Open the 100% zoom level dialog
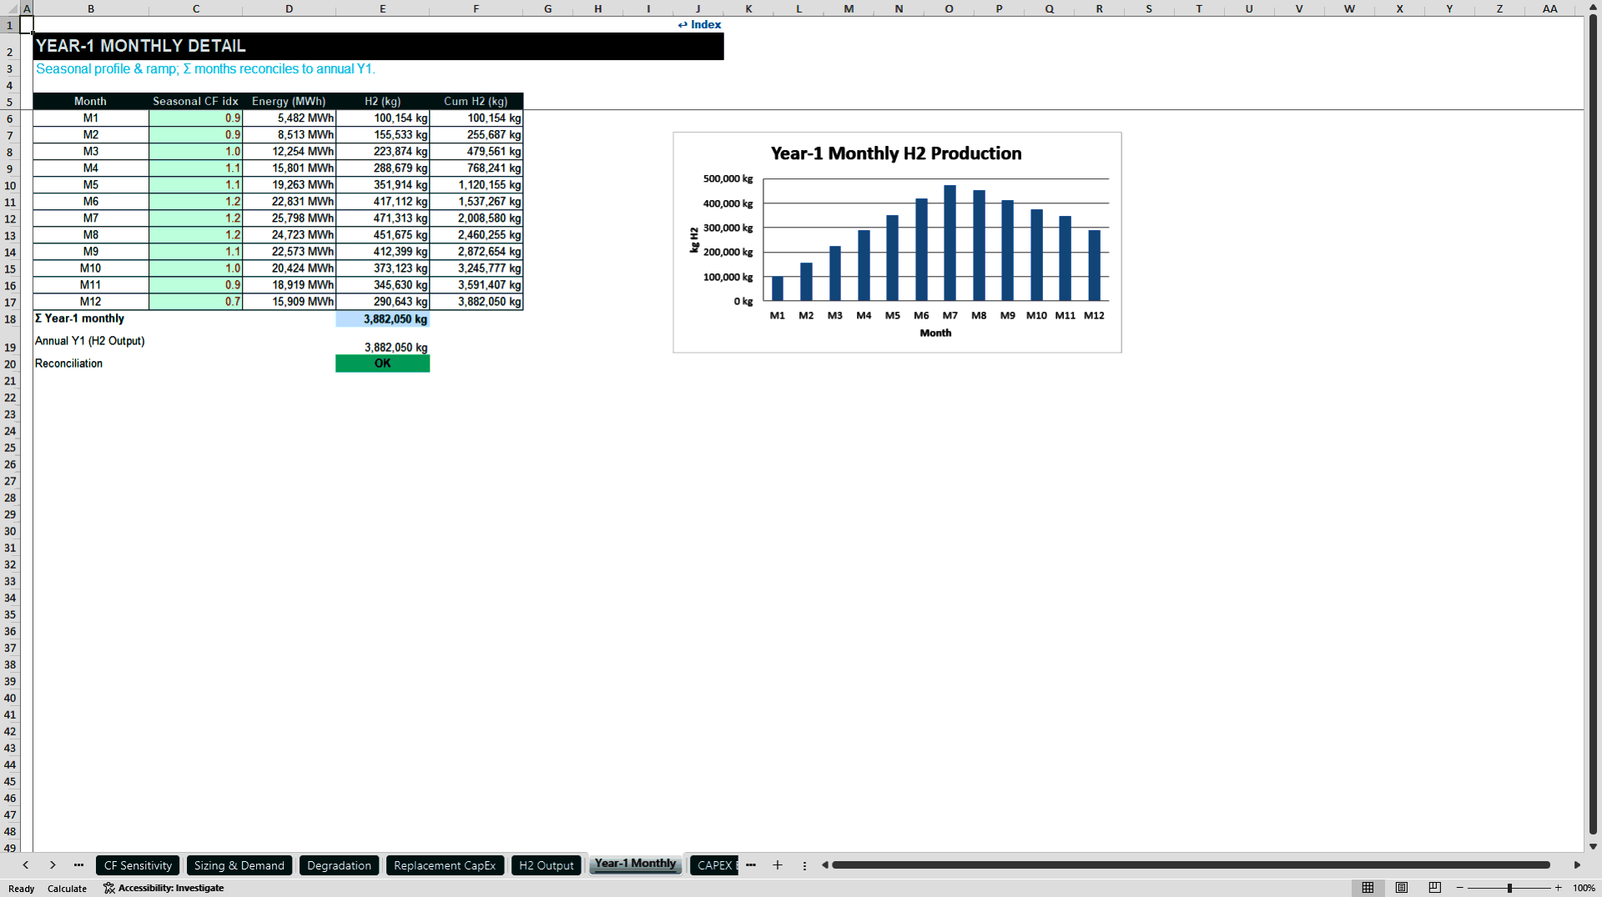The width and height of the screenshot is (1602, 897). tap(1584, 888)
